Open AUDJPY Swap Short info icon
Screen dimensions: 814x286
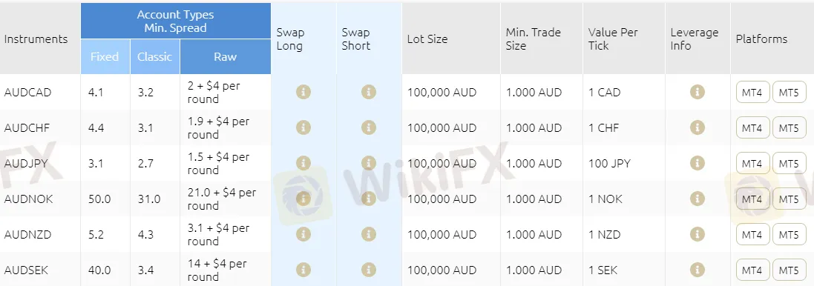(x=369, y=163)
